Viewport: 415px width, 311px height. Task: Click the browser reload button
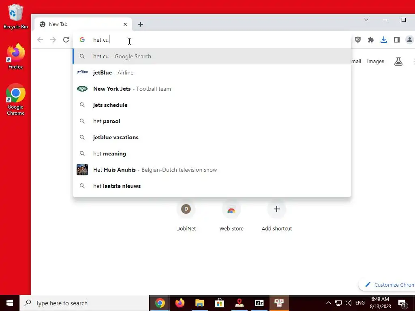[x=66, y=40]
